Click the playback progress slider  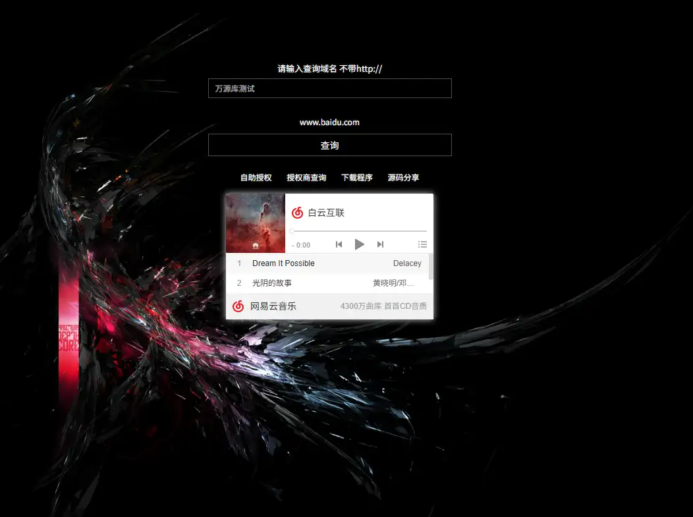[x=358, y=231]
